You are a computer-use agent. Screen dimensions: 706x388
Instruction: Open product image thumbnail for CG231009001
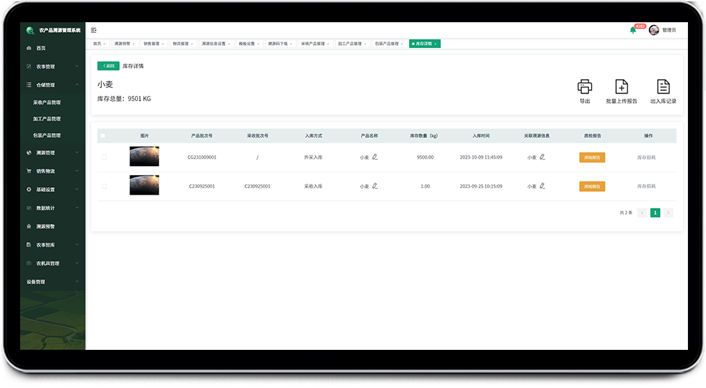coord(144,156)
